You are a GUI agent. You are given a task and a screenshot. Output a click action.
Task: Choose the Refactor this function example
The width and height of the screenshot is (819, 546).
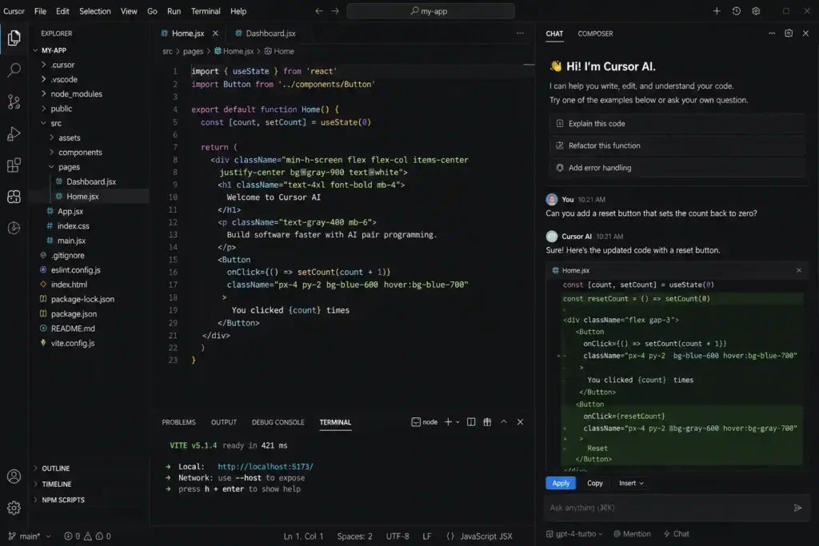(677, 145)
